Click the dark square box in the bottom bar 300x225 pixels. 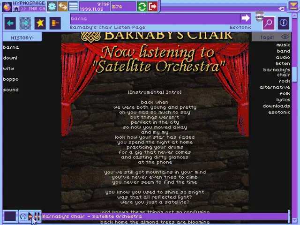coord(10,217)
